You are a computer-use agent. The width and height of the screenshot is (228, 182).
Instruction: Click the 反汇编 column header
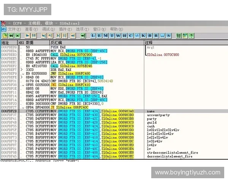[x=57, y=42]
